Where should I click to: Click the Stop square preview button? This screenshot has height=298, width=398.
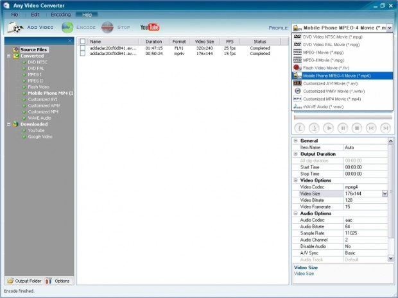[357, 128]
